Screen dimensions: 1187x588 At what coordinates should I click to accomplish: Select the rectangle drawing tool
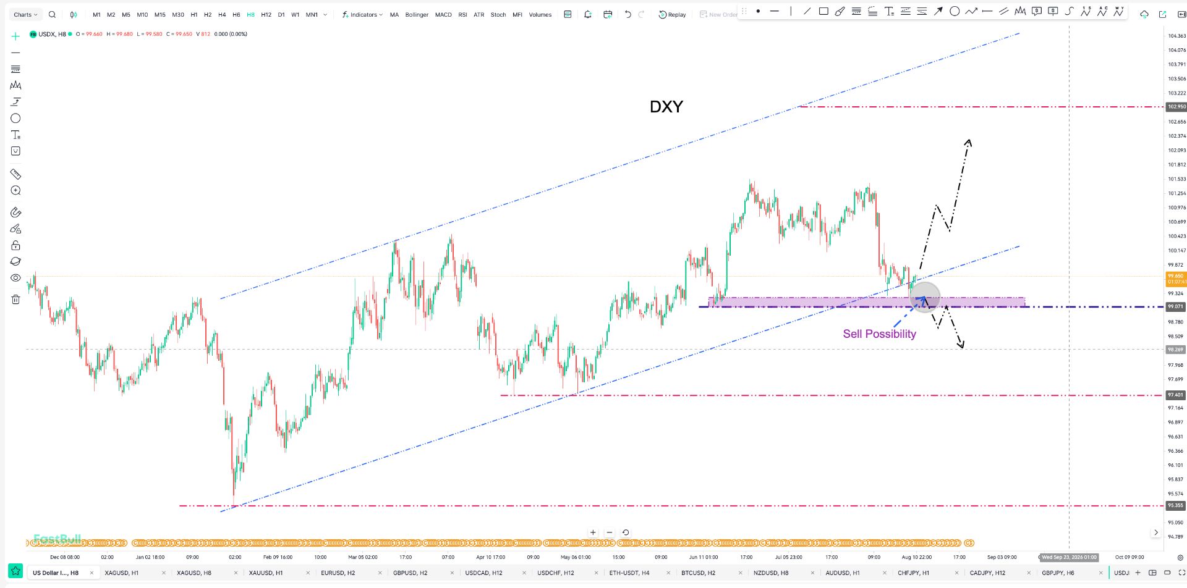coord(823,11)
